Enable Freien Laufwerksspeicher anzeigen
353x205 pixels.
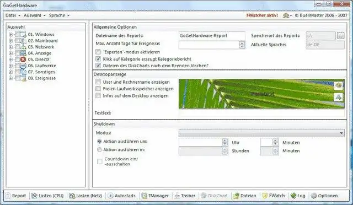point(98,89)
